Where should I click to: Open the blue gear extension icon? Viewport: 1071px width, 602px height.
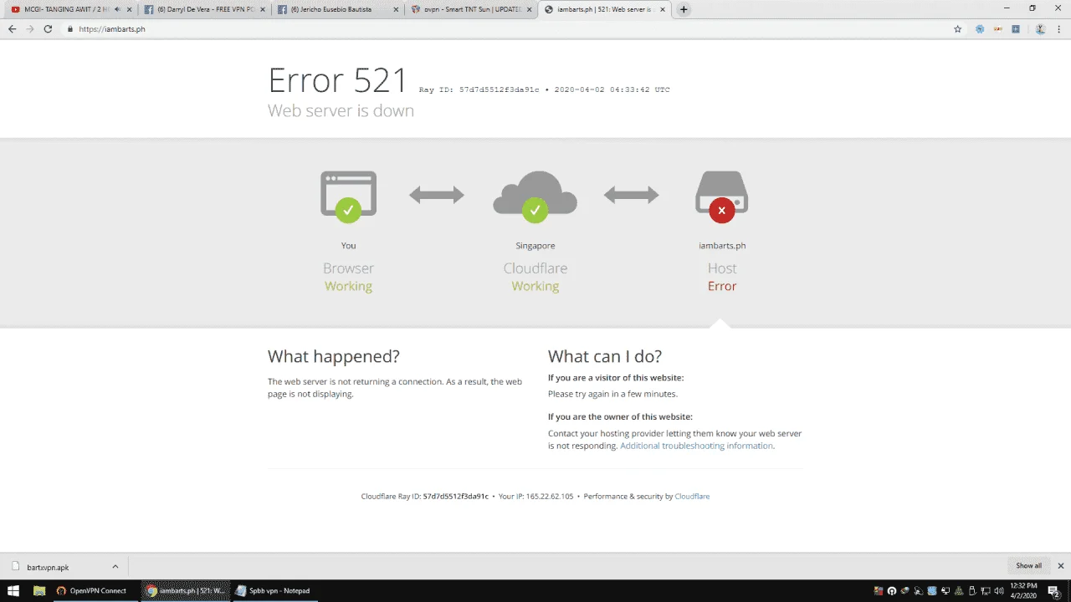click(980, 28)
